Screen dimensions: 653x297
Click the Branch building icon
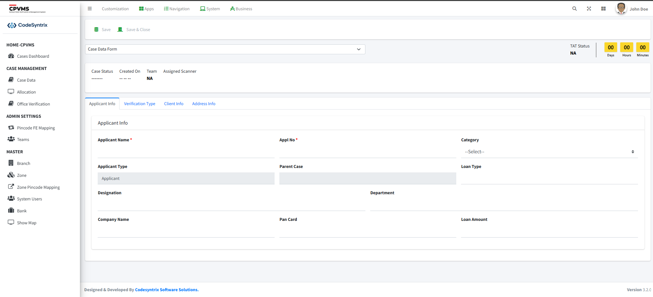(11, 163)
